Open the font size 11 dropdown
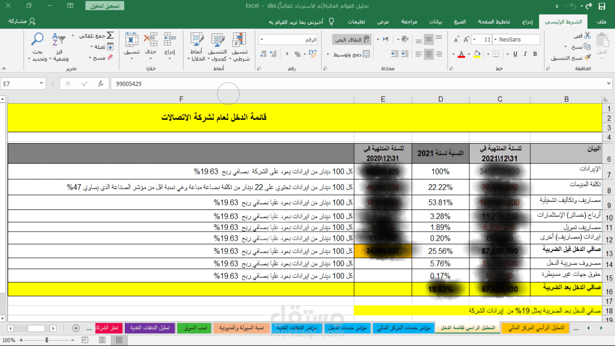Viewport: 615px width, 346px height. (474, 40)
